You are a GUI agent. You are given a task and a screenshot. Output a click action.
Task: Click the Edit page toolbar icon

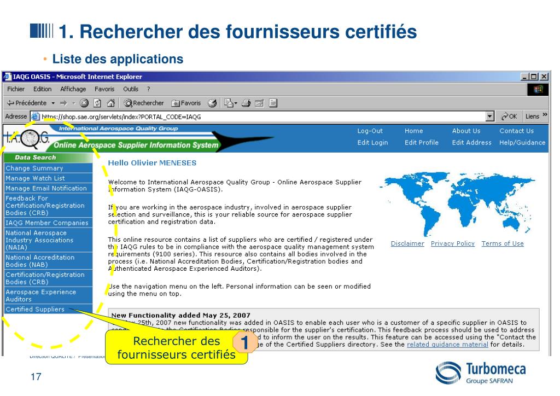pos(259,103)
